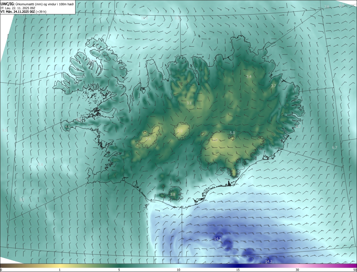Click the '5' tick on the colour scale

point(119,270)
